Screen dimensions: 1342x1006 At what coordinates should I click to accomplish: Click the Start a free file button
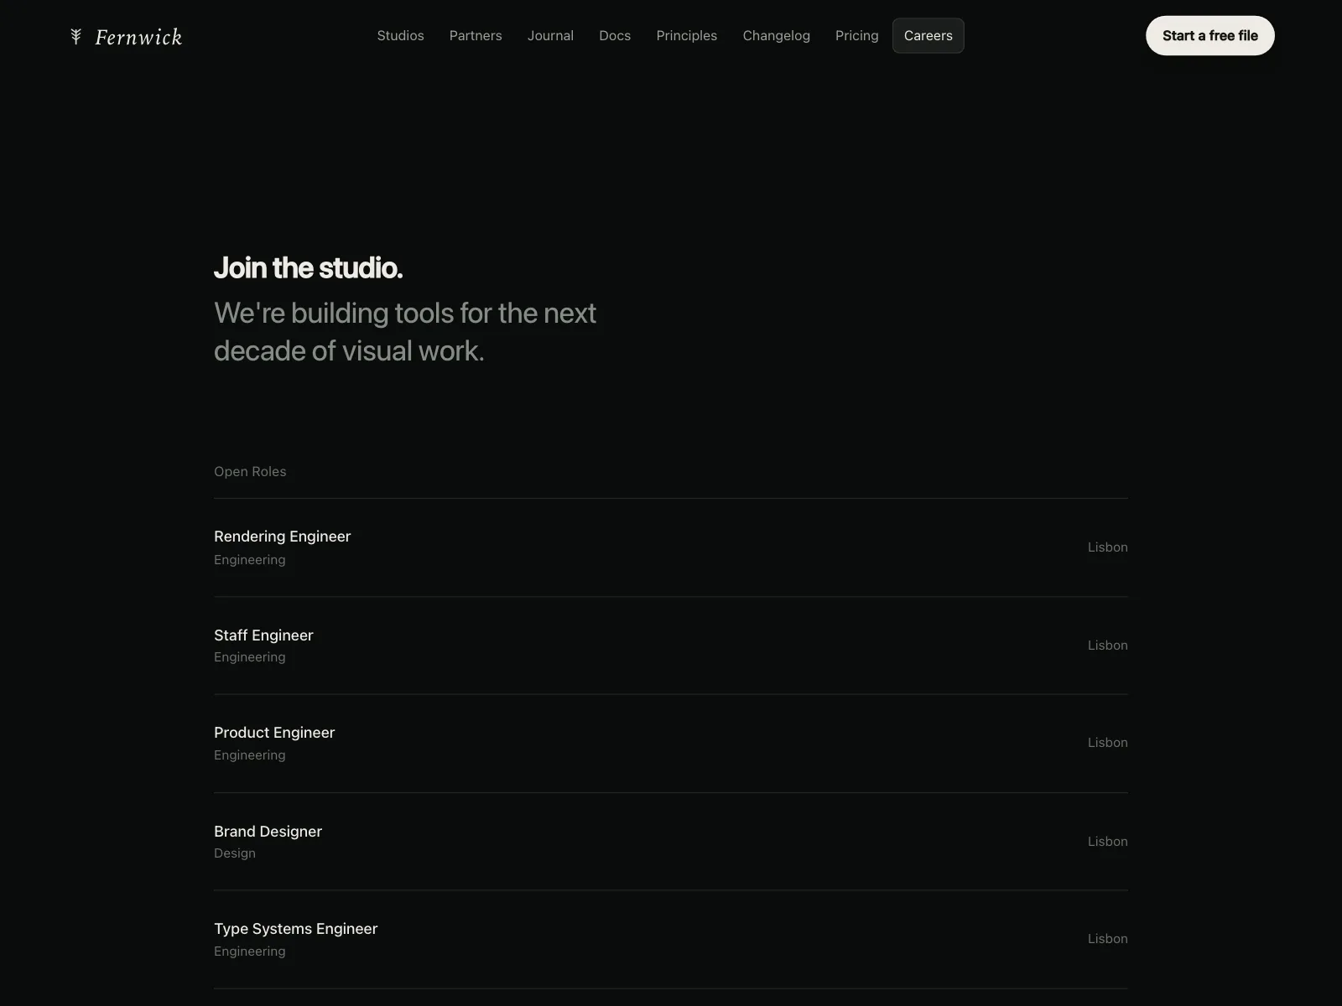coord(1209,35)
